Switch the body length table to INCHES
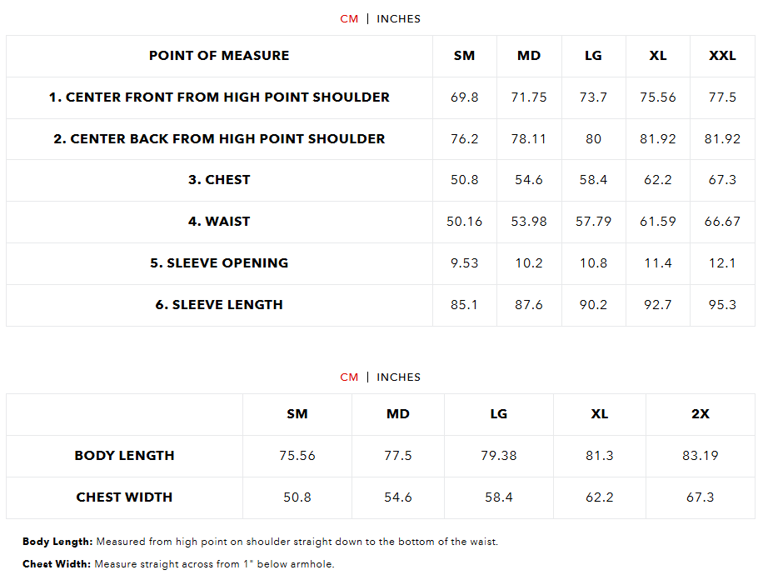The height and width of the screenshot is (580, 763). click(x=398, y=377)
